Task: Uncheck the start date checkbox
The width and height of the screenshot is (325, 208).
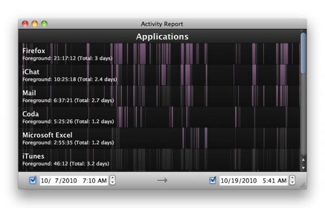Action: pyautogui.click(x=33, y=180)
